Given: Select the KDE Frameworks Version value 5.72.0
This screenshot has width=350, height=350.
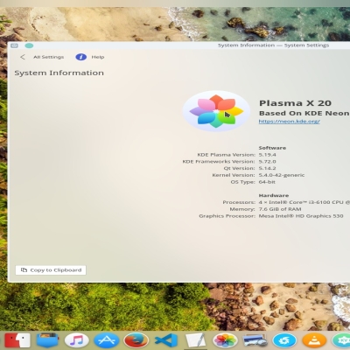Looking at the screenshot, I should coord(267,162).
